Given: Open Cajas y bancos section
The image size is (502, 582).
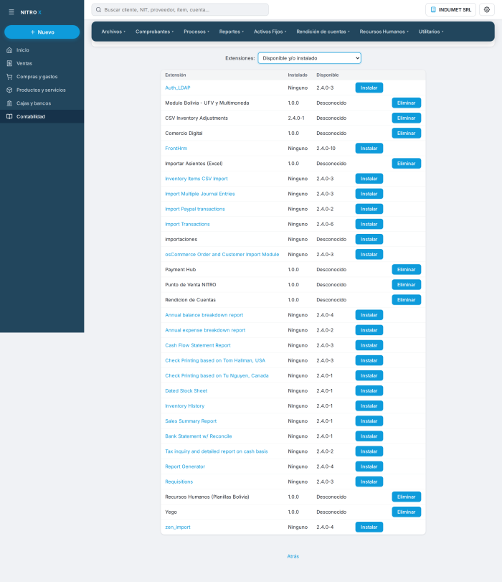Looking at the screenshot, I should (42, 103).
